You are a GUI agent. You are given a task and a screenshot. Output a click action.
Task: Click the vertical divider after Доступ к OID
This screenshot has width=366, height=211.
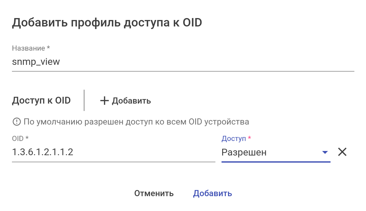[x=84, y=100]
